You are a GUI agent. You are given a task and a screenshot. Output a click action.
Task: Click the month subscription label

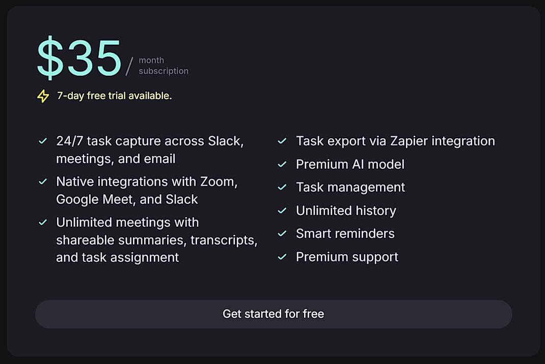point(163,65)
